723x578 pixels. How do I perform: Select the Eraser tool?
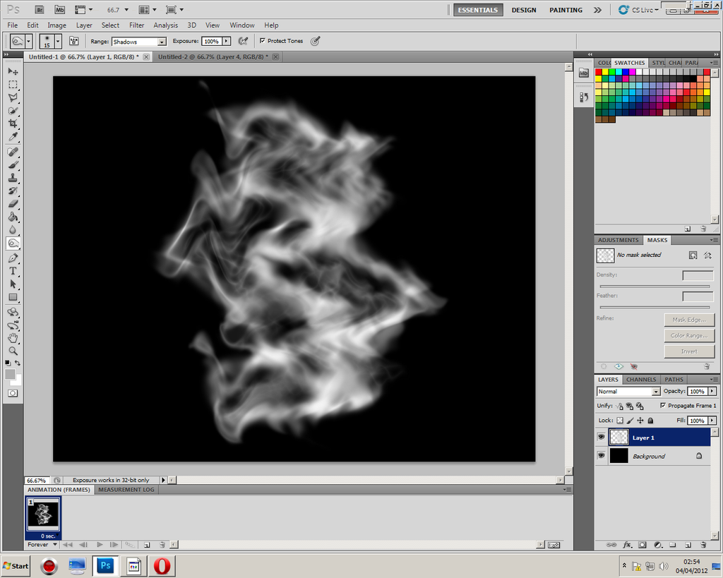click(x=13, y=204)
